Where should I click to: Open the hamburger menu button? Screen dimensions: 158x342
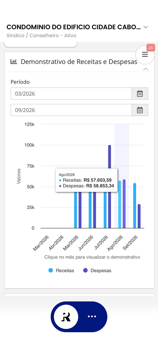click(145, 55)
